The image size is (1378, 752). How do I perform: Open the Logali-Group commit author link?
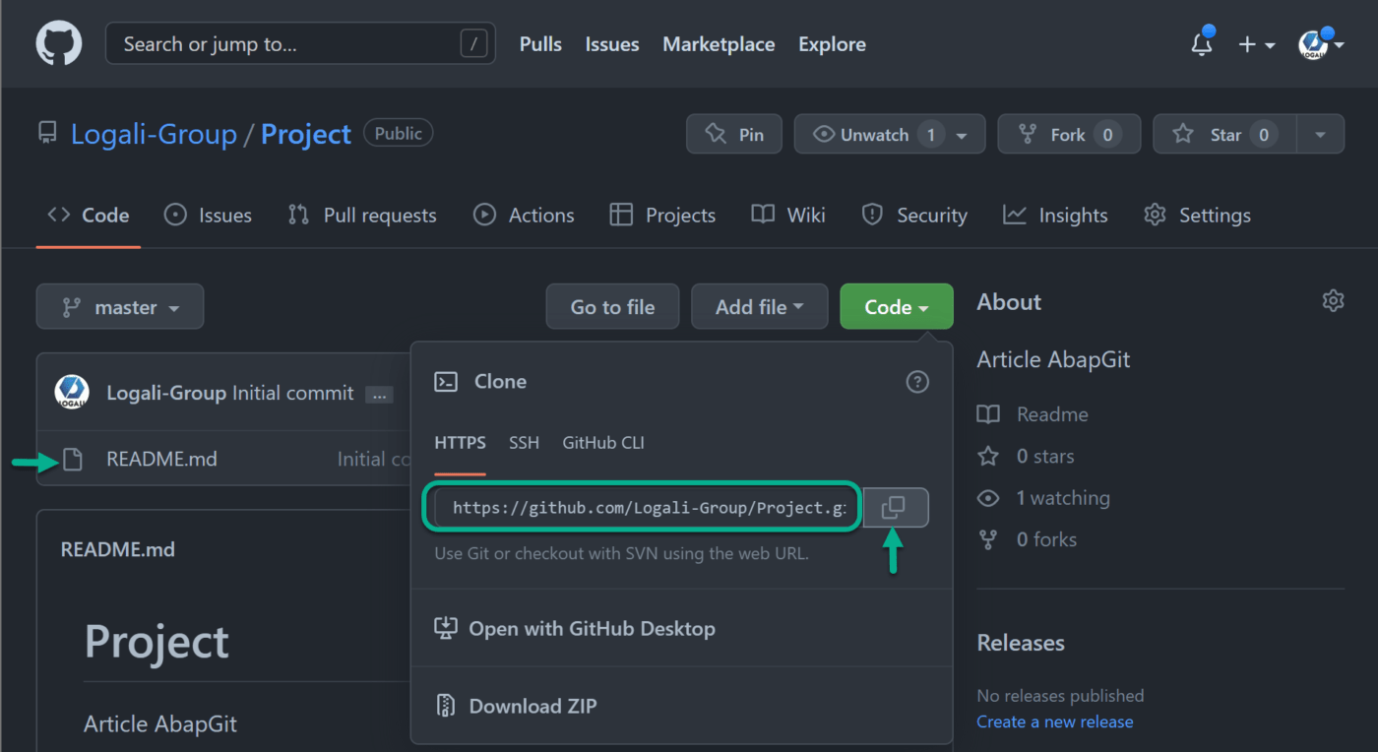[166, 393]
